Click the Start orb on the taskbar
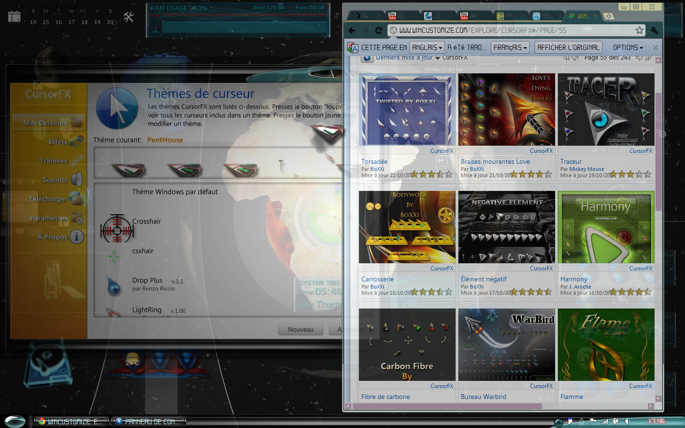The height and width of the screenshot is (428, 685). point(14,421)
